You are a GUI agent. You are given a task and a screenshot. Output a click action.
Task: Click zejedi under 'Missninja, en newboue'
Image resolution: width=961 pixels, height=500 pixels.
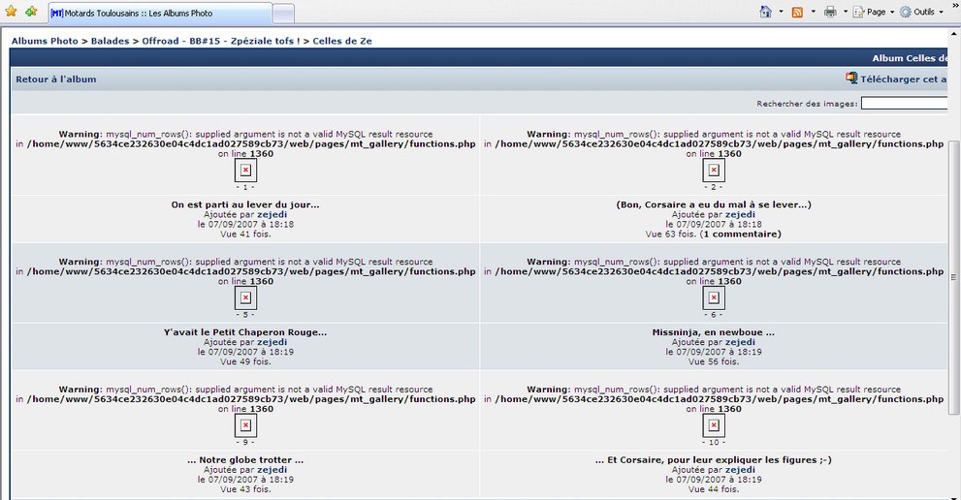coord(740,342)
